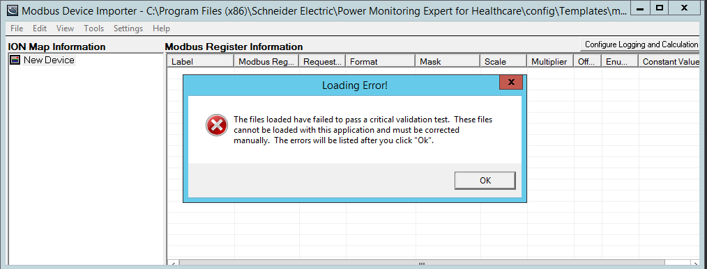Click the Label column header
Viewport: 707px width, 269px height.
pyautogui.click(x=201, y=62)
